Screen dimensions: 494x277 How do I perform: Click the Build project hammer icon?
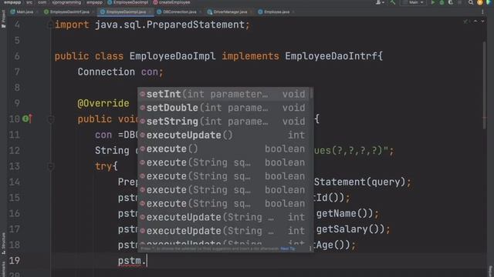tap(393, 2)
